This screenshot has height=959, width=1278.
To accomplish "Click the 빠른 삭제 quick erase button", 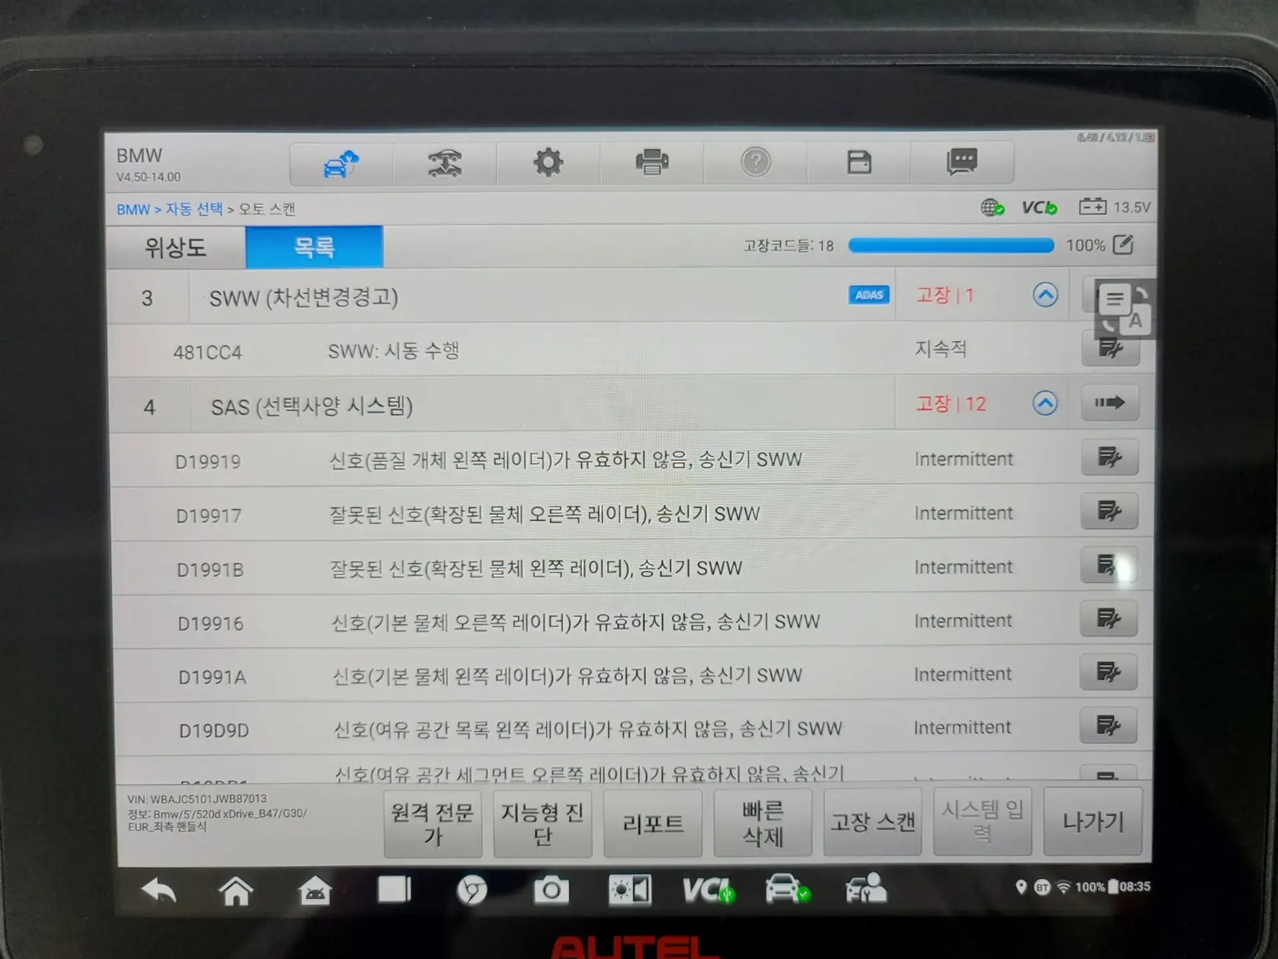I will (763, 822).
